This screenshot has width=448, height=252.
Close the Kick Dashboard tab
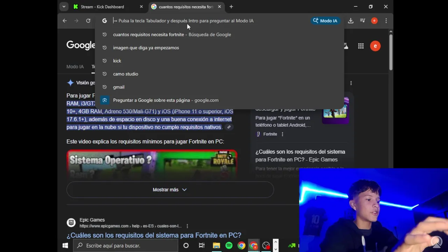point(141,7)
